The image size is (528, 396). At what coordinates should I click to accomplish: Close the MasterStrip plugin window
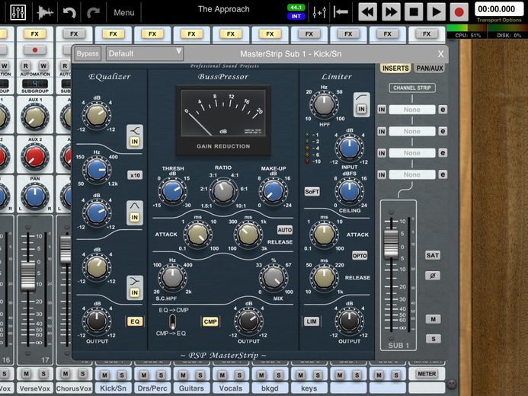(440, 54)
